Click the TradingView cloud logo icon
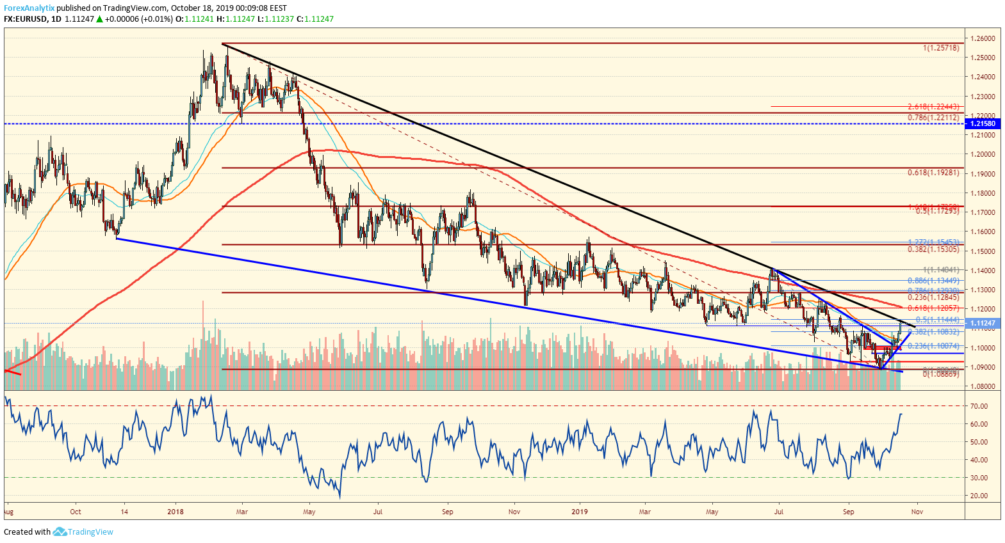This screenshot has width=1005, height=543. 60,531
